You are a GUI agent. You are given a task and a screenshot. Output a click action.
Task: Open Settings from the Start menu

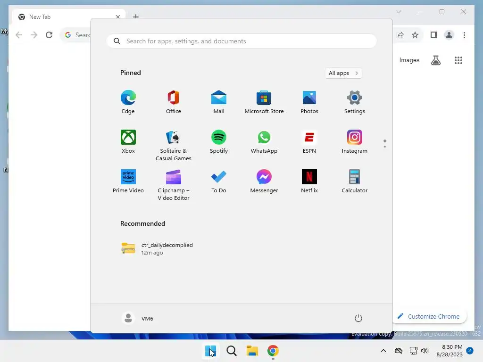pyautogui.click(x=355, y=102)
